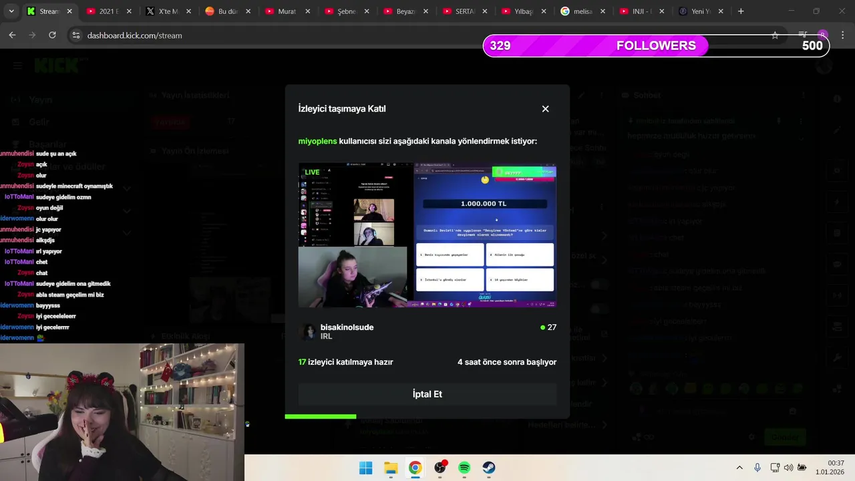855x481 pixels.
Task: Click "4 saat önce sonra başlıyor" text
Action: (x=507, y=362)
